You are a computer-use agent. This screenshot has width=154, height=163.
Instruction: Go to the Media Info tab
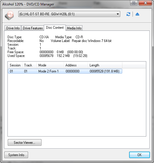point(74,28)
